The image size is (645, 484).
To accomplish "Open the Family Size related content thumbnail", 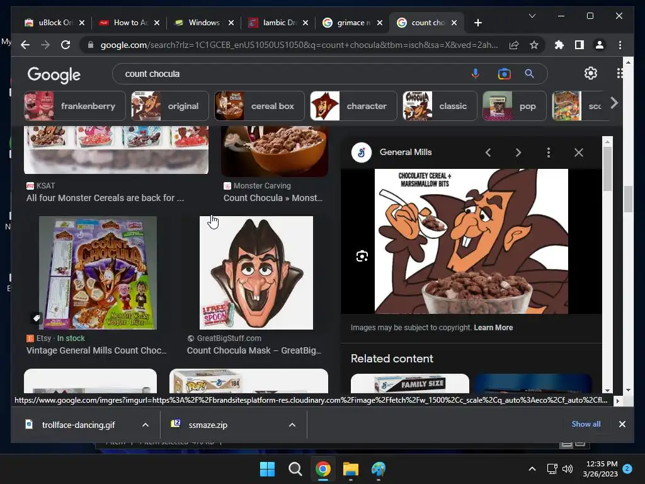I will (x=409, y=384).
